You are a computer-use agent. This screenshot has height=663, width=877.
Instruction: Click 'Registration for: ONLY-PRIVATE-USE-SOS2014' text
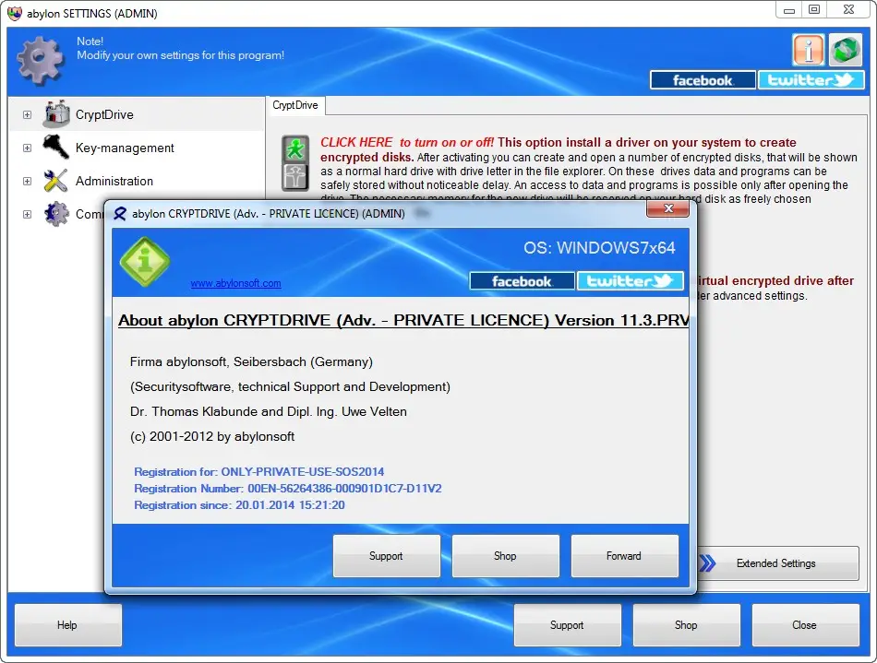[259, 471]
